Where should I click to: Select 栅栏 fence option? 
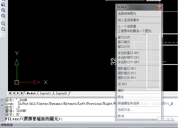pos(139,91)
